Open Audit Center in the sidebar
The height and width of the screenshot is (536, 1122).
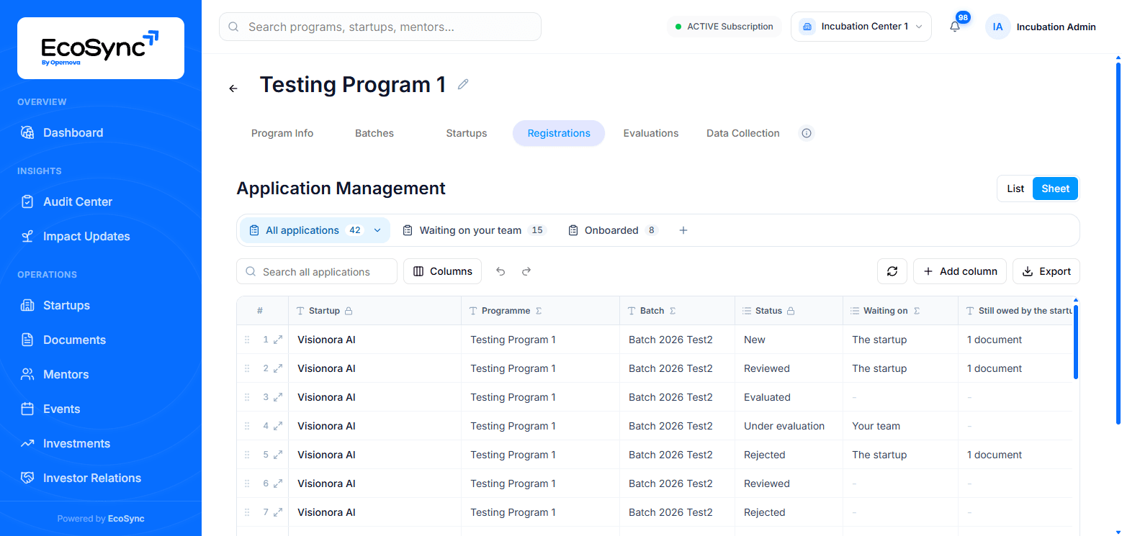tap(101, 201)
